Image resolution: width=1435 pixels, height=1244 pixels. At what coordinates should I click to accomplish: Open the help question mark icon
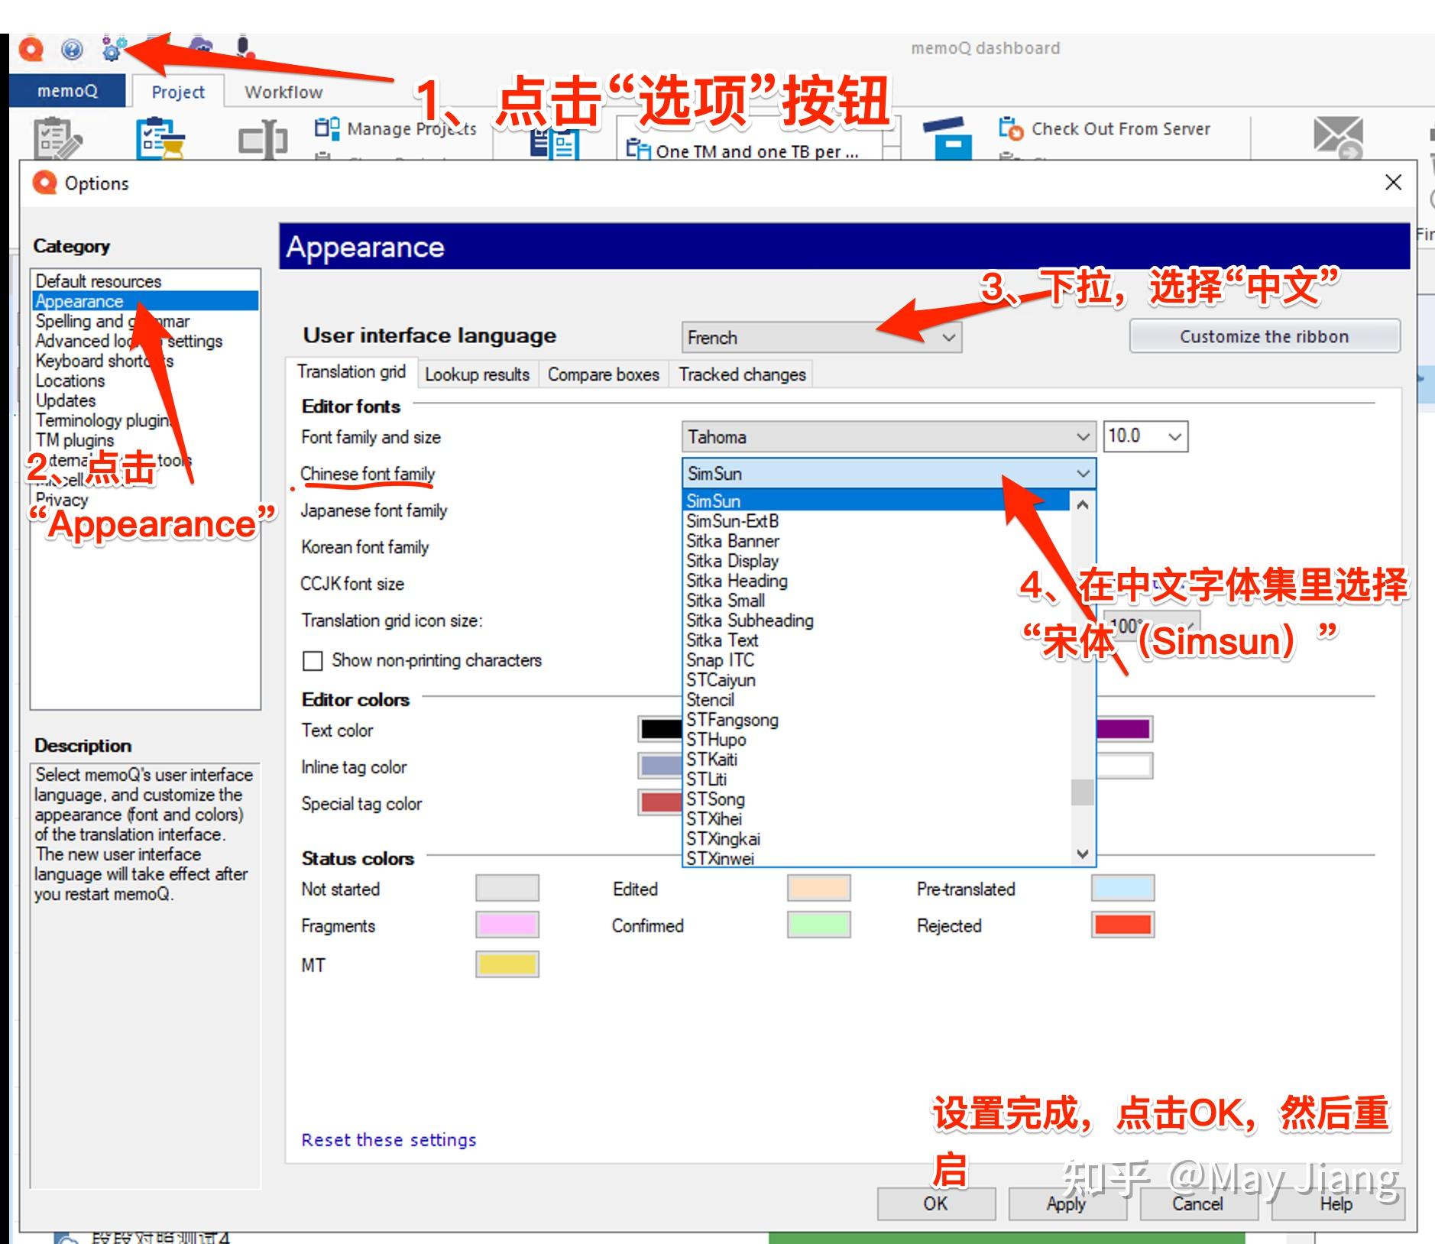72,50
